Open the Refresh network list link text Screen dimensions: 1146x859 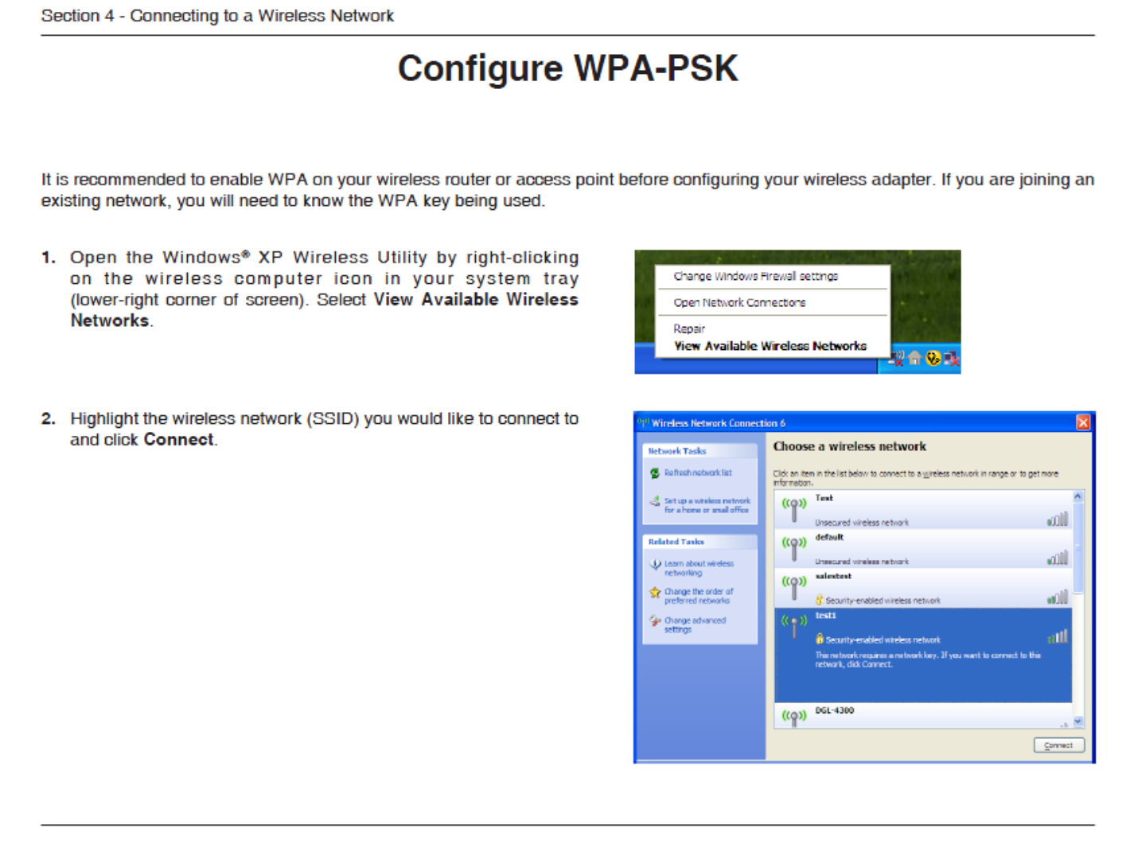[698, 473]
